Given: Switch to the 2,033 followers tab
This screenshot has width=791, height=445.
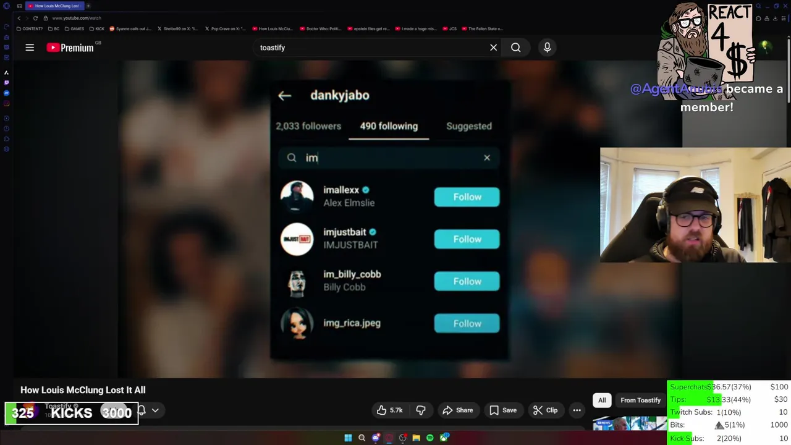Looking at the screenshot, I should coord(308,126).
